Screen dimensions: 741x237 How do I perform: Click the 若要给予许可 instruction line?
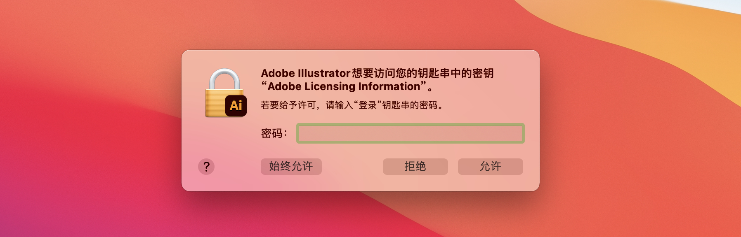click(289, 105)
